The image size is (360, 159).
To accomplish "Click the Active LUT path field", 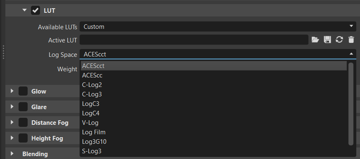I will point(194,40).
